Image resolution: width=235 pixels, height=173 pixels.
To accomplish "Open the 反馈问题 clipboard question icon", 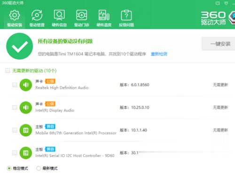I will pos(126,18).
